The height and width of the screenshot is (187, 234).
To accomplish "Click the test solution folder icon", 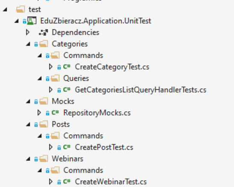I will 20,9.
